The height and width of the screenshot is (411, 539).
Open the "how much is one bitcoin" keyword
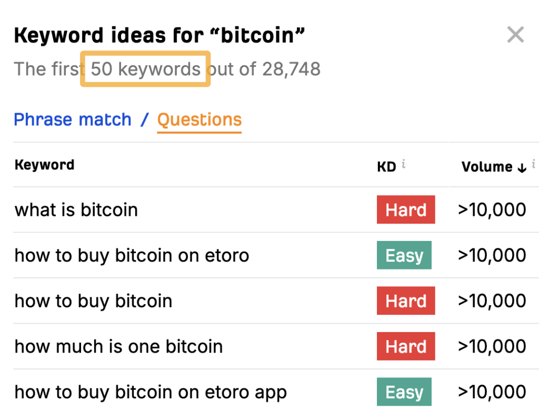pos(119,347)
